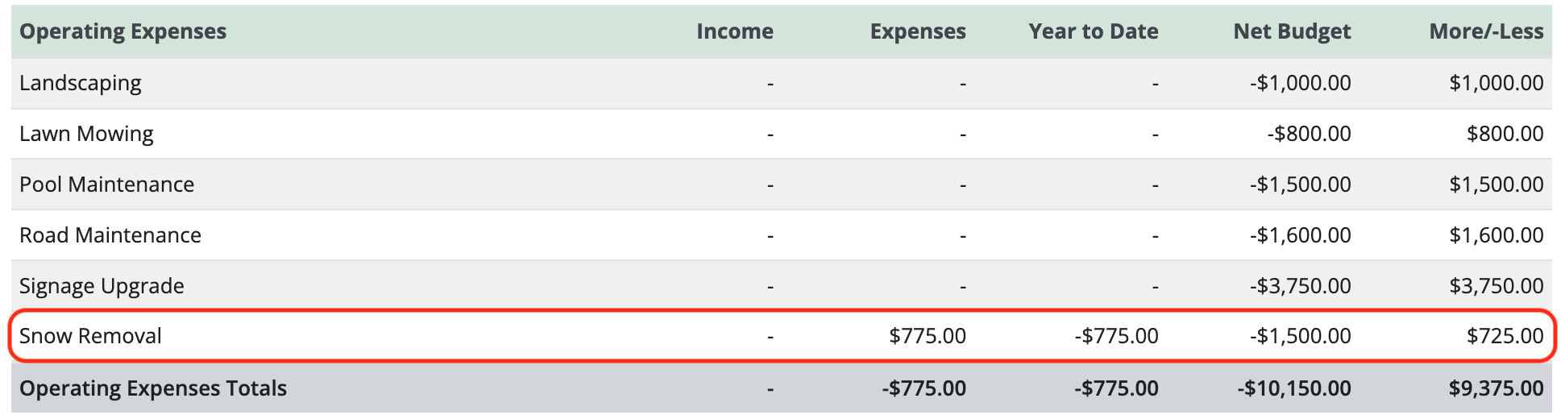Image resolution: width=1565 pixels, height=419 pixels.
Task: Select the Road Maintenance row label
Action: pos(110,235)
